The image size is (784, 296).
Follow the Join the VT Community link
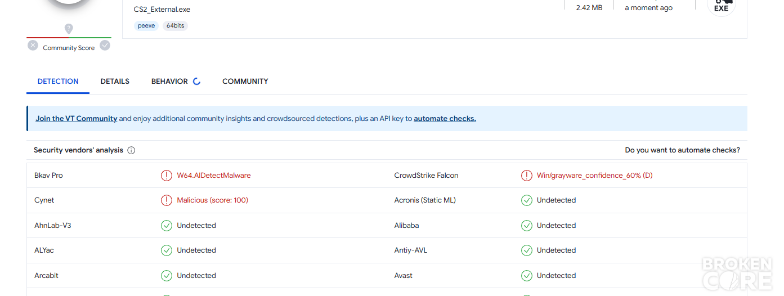coord(77,119)
